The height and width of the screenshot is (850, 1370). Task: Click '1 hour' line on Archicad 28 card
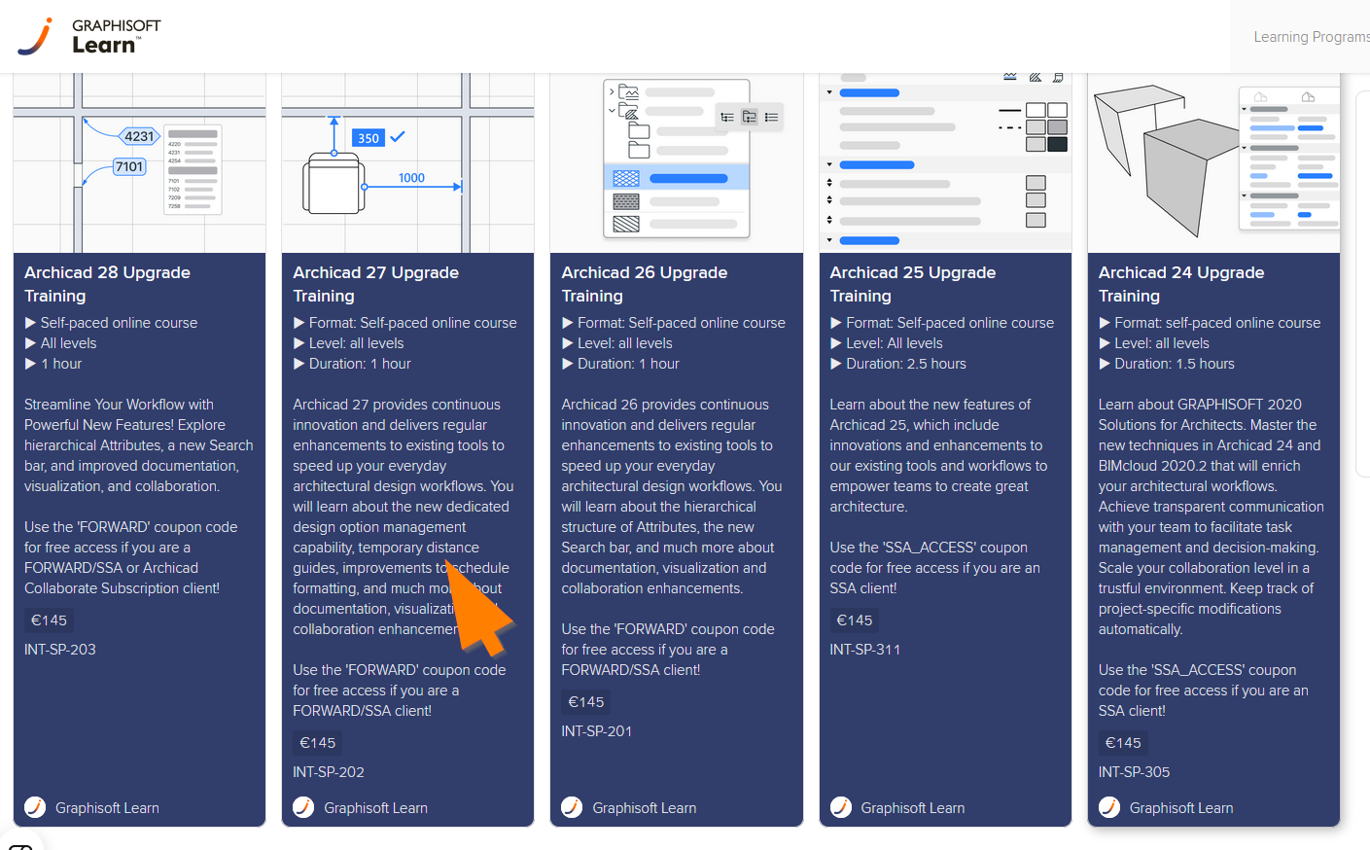(53, 364)
